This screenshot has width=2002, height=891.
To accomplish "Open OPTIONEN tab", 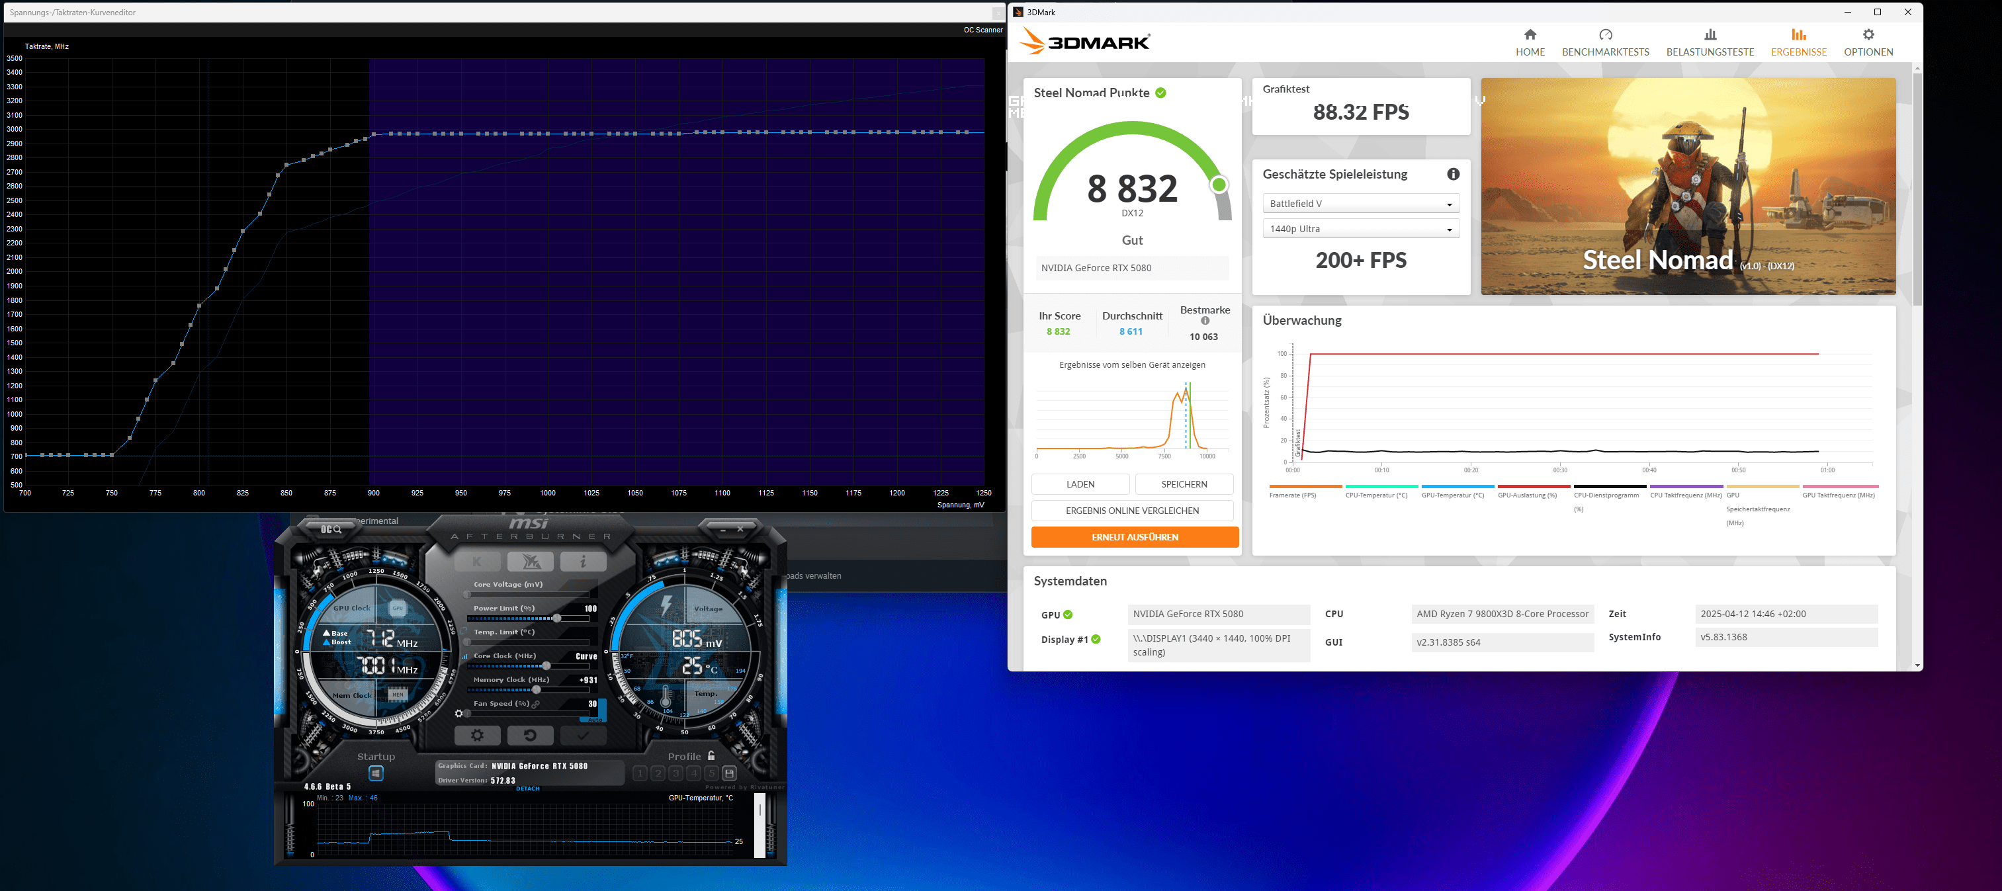I will (1868, 43).
